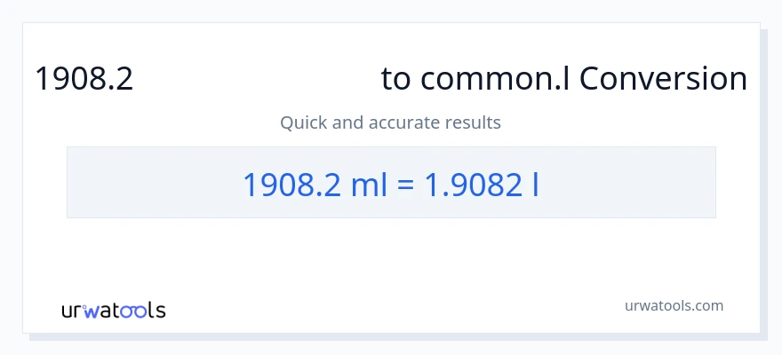Click the 'Quick and accurate results' subtitle
The image size is (782, 355).
pos(390,122)
